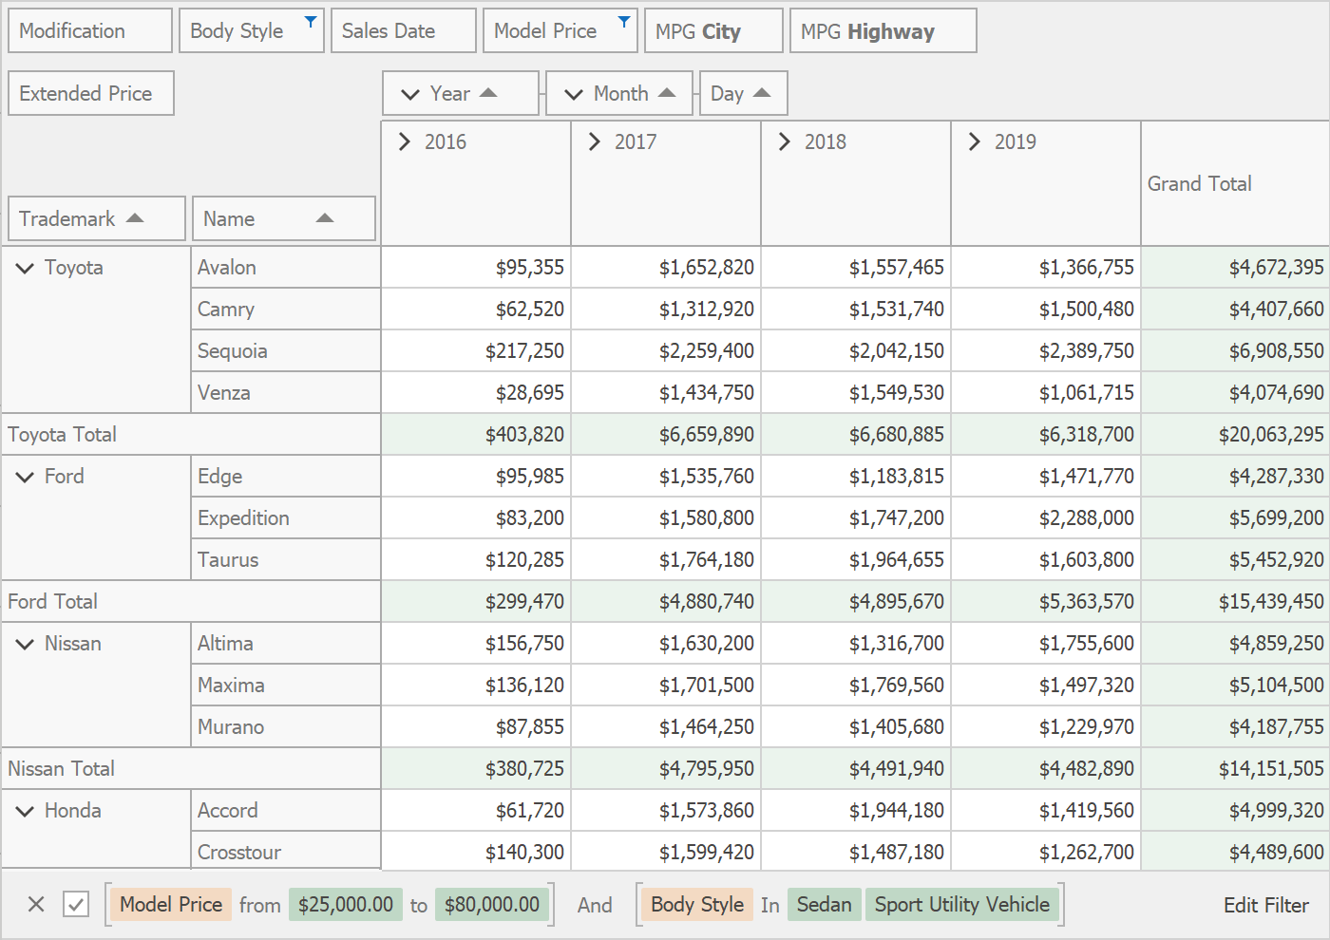The height and width of the screenshot is (940, 1330).
Task: Select the Toyota Total row header
Action: click(x=191, y=435)
